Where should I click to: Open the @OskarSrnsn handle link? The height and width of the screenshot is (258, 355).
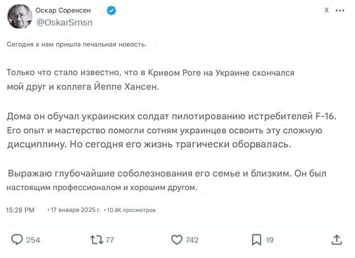[x=65, y=22]
